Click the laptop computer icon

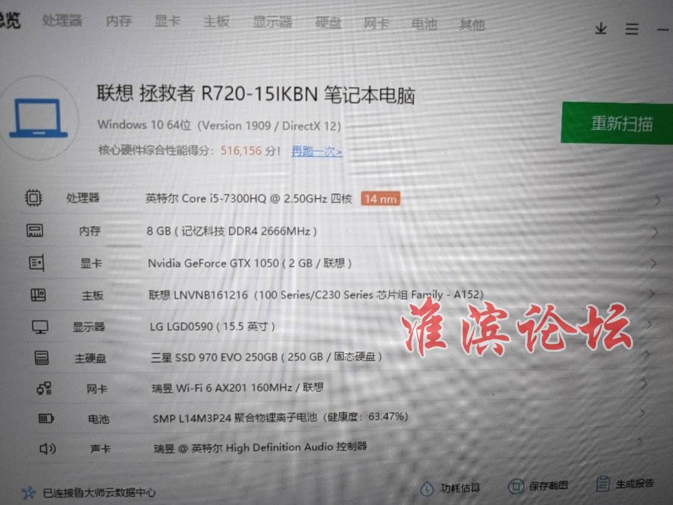39,118
